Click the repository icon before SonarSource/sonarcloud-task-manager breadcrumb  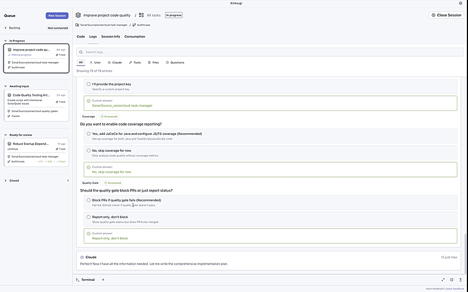[77, 25]
